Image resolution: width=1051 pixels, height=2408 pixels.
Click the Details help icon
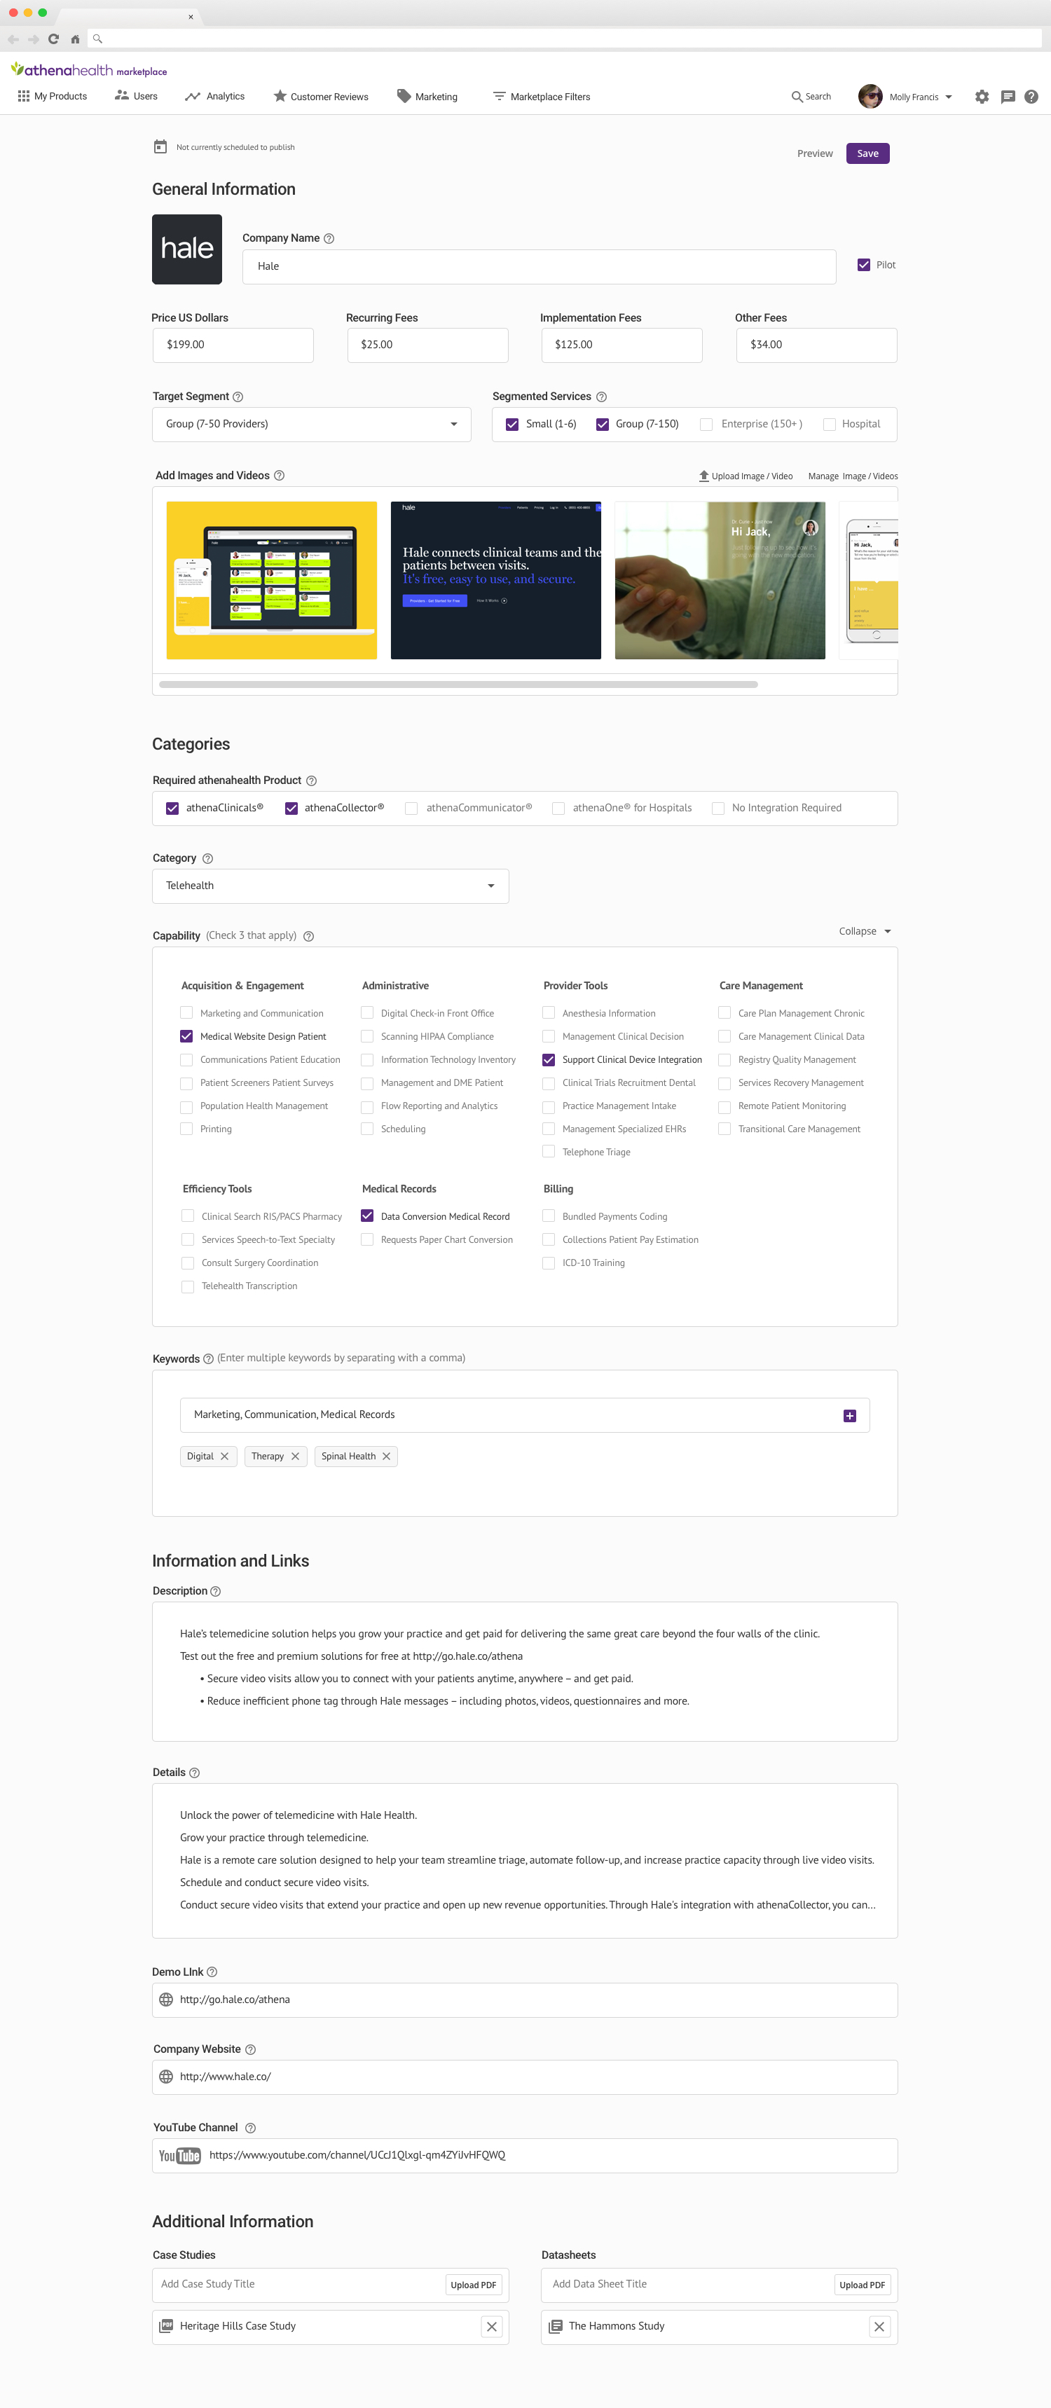(x=195, y=1773)
